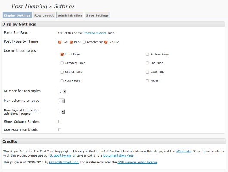
Task: Enable the Attachment post type checkbox
Action: coord(84,42)
